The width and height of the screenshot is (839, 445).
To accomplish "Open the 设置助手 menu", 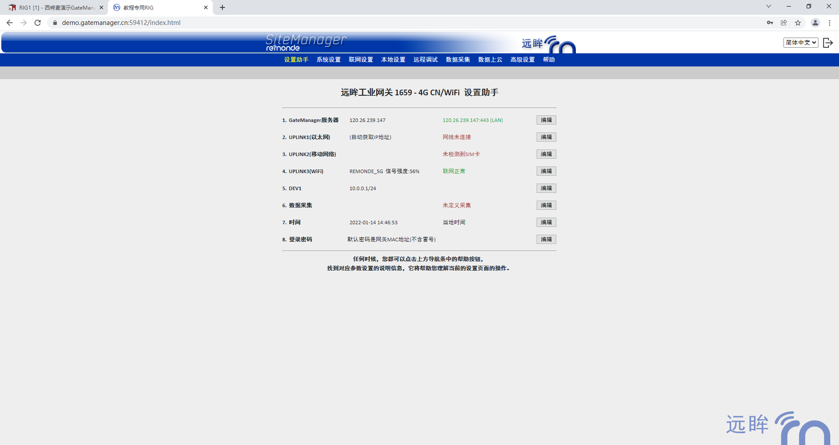I will [296, 60].
